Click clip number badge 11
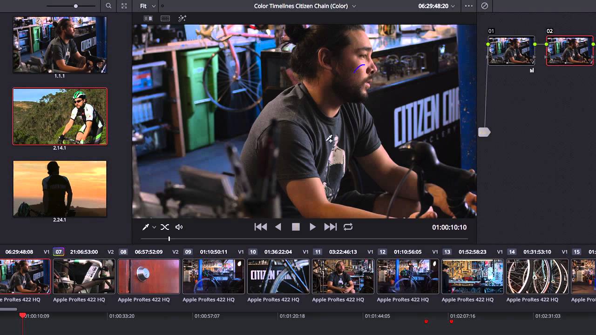Screen dimensions: 596x335 [318, 252]
